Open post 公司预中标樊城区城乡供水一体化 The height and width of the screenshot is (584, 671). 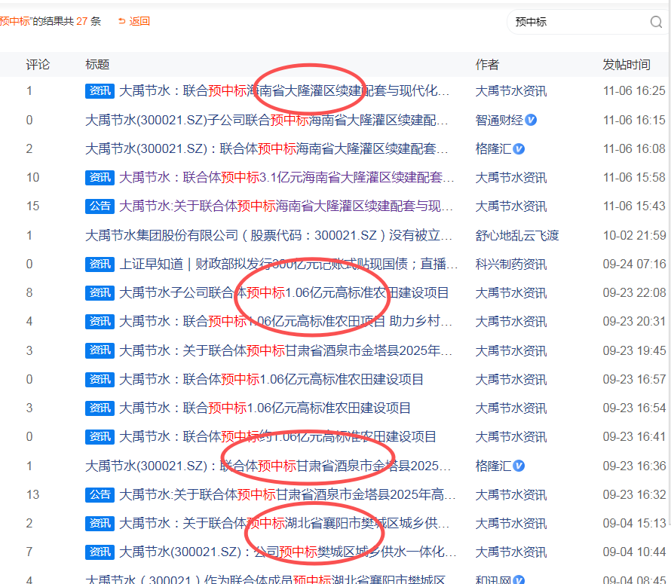(287, 552)
